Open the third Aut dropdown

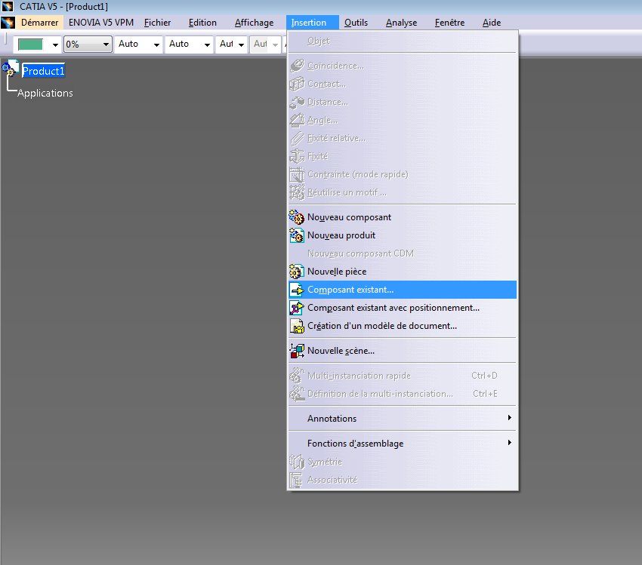point(232,45)
